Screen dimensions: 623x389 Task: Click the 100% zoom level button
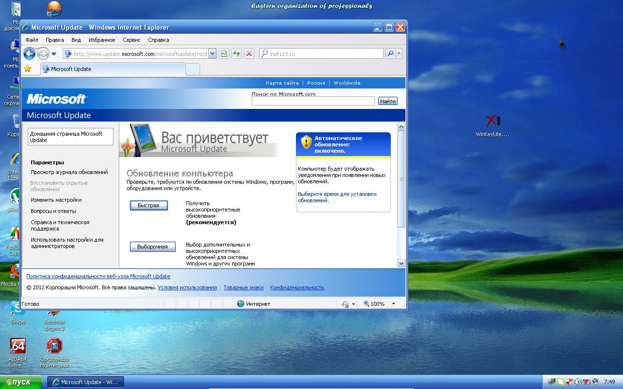374,304
